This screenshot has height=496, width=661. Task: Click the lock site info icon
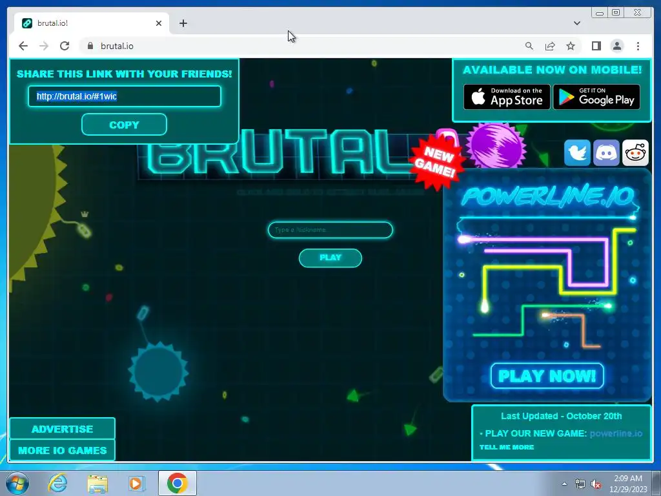[x=90, y=46]
